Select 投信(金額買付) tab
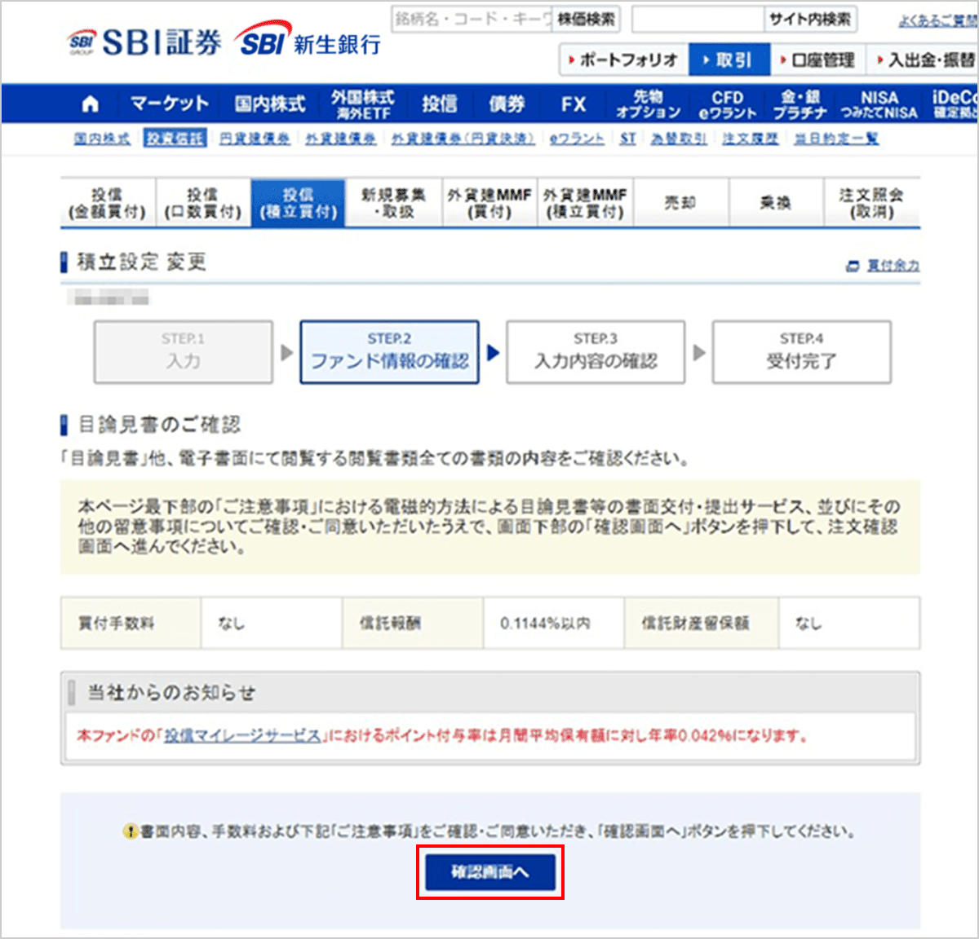Viewport: 979px width, 939px height. pos(107,203)
